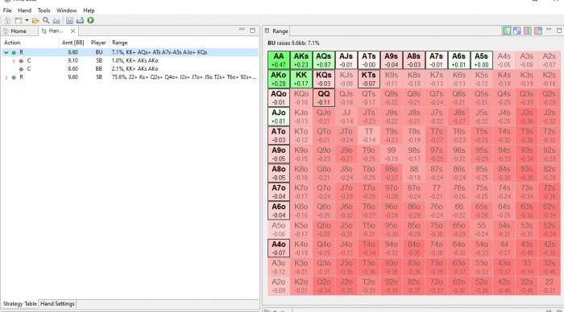Click the 72s cell showing -0.36
This screenshot has height=312, width=564.
point(549,191)
